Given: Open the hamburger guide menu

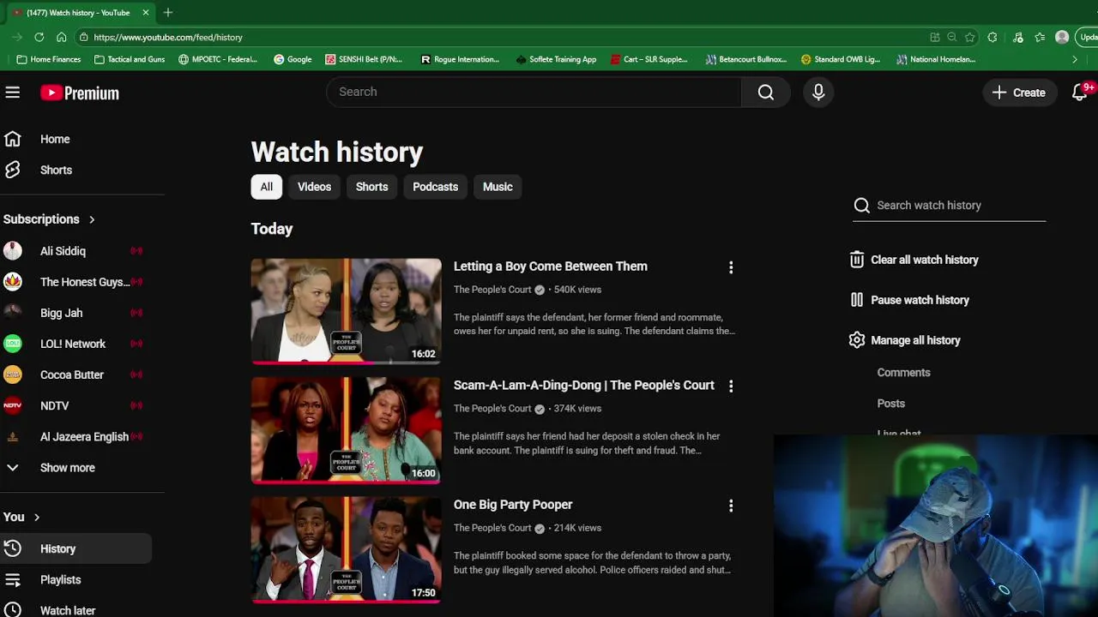Looking at the screenshot, I should click(12, 93).
